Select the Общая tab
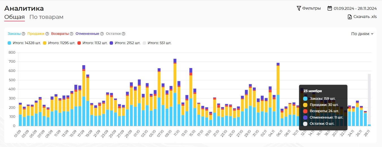382x147 pixels. tap(14, 17)
